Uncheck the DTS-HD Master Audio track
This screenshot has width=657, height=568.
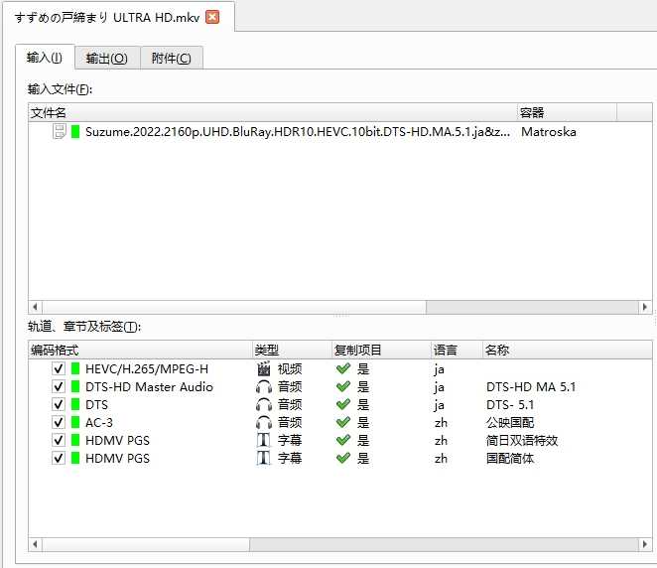(x=59, y=386)
